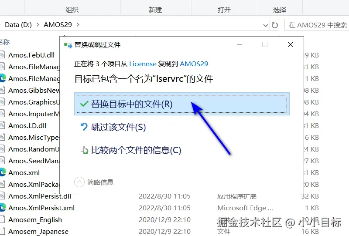This screenshot has width=349, height=236.
Task: Select the Amos.ImputerM file row
Action: [x=34, y=114]
